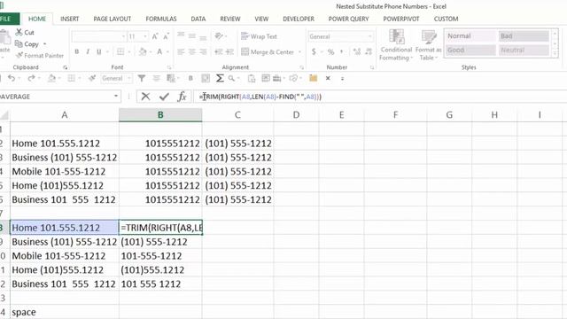Switch to the FORMULAS tab
The image size is (567, 319).
tap(161, 19)
